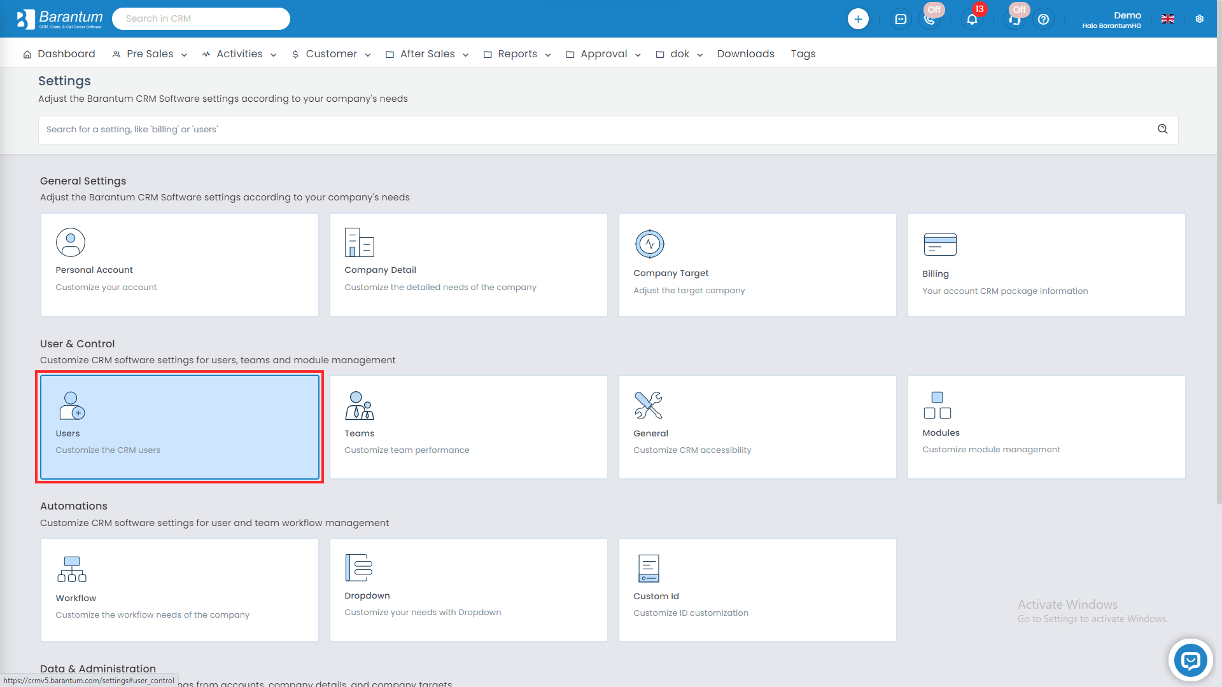The image size is (1222, 687).
Task: Open the live chat support widget
Action: [x=1190, y=660]
